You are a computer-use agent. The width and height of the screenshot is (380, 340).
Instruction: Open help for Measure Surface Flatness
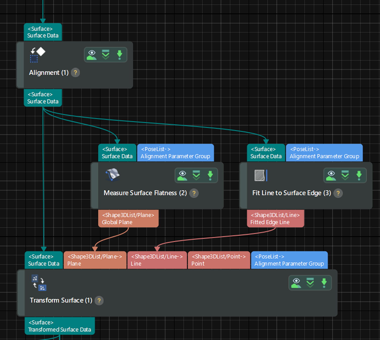[x=194, y=193]
